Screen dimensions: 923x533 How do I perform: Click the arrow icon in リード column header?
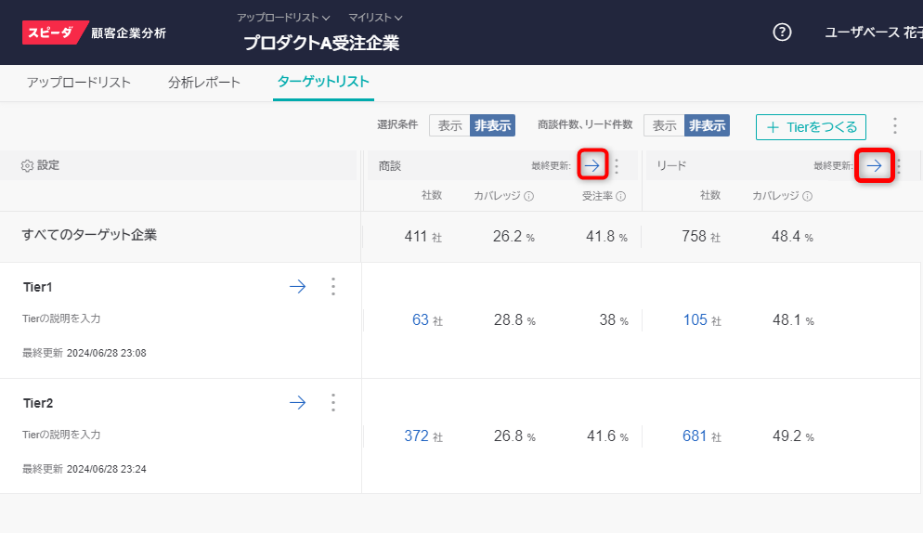tap(874, 166)
